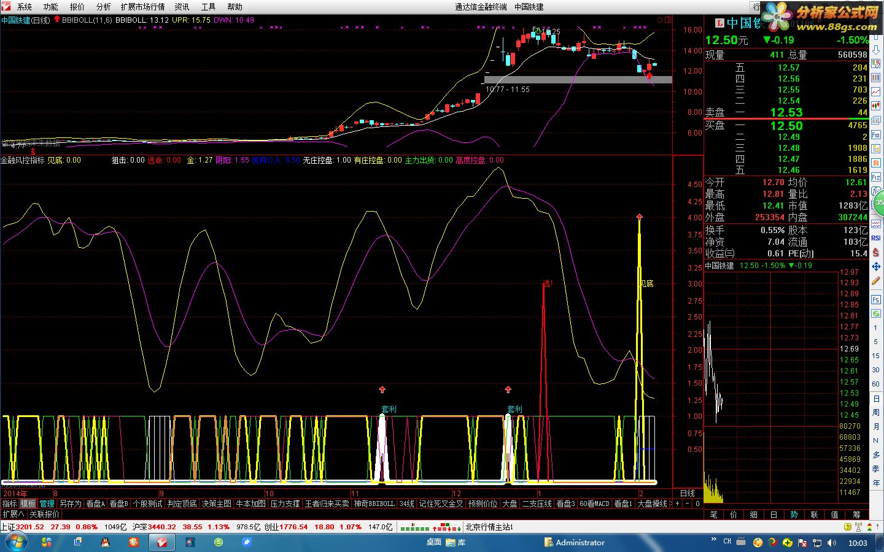This screenshot has height=552, width=884.
Task: Click the line trend chart sidebar icon
Action: click(876, 91)
